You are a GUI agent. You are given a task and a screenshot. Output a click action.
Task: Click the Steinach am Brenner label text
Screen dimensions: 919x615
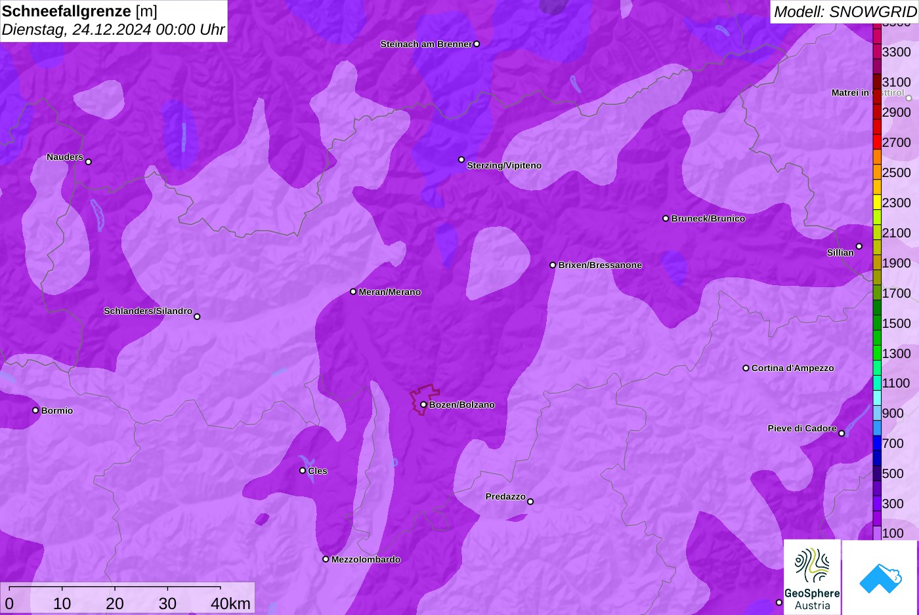(x=426, y=44)
